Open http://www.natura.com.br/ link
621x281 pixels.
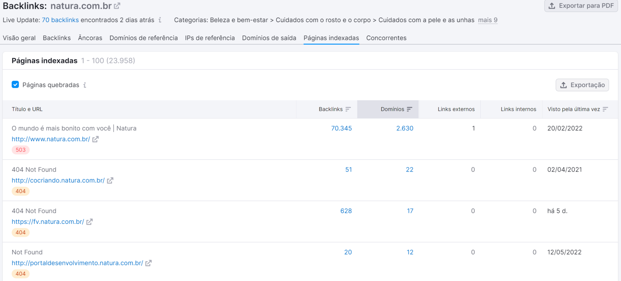[51, 139]
